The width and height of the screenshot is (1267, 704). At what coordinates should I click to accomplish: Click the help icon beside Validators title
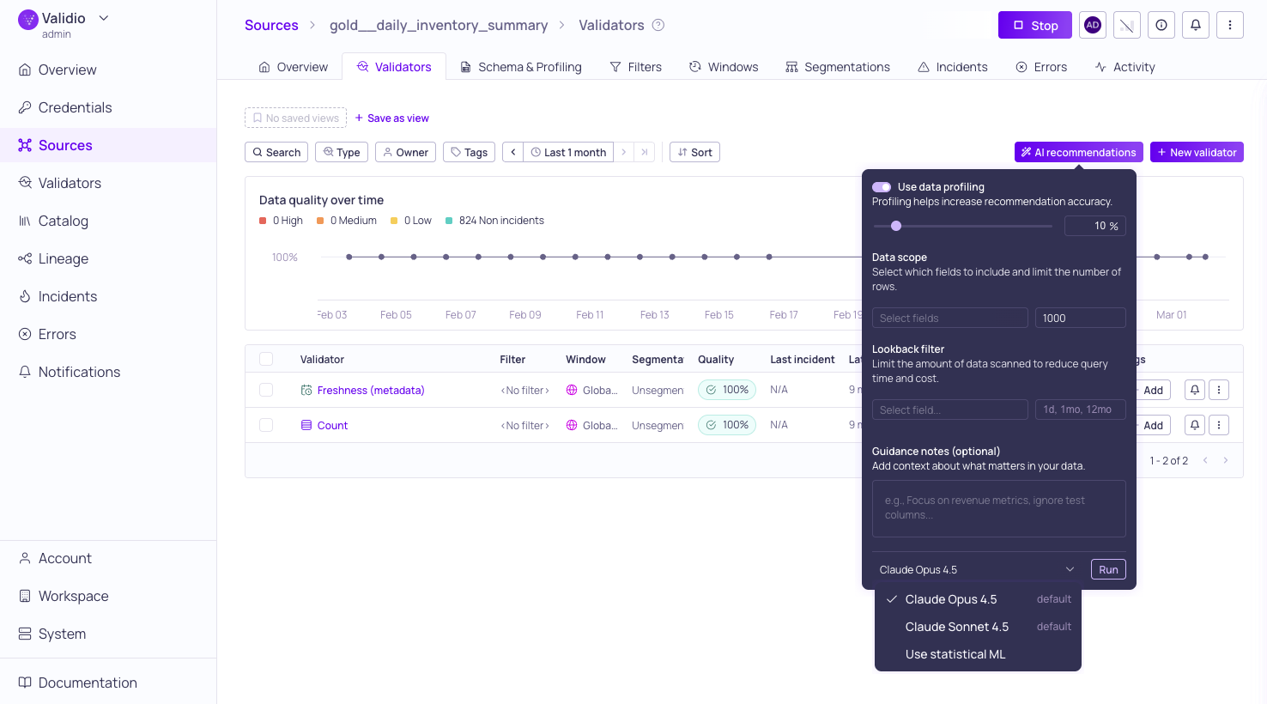click(658, 25)
